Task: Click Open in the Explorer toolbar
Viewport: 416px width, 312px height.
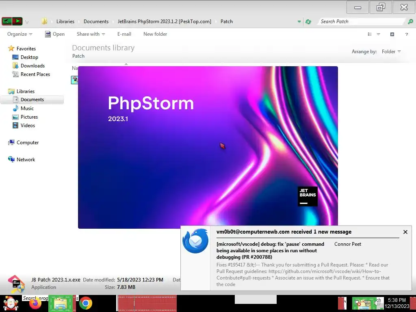Action: click(55, 34)
